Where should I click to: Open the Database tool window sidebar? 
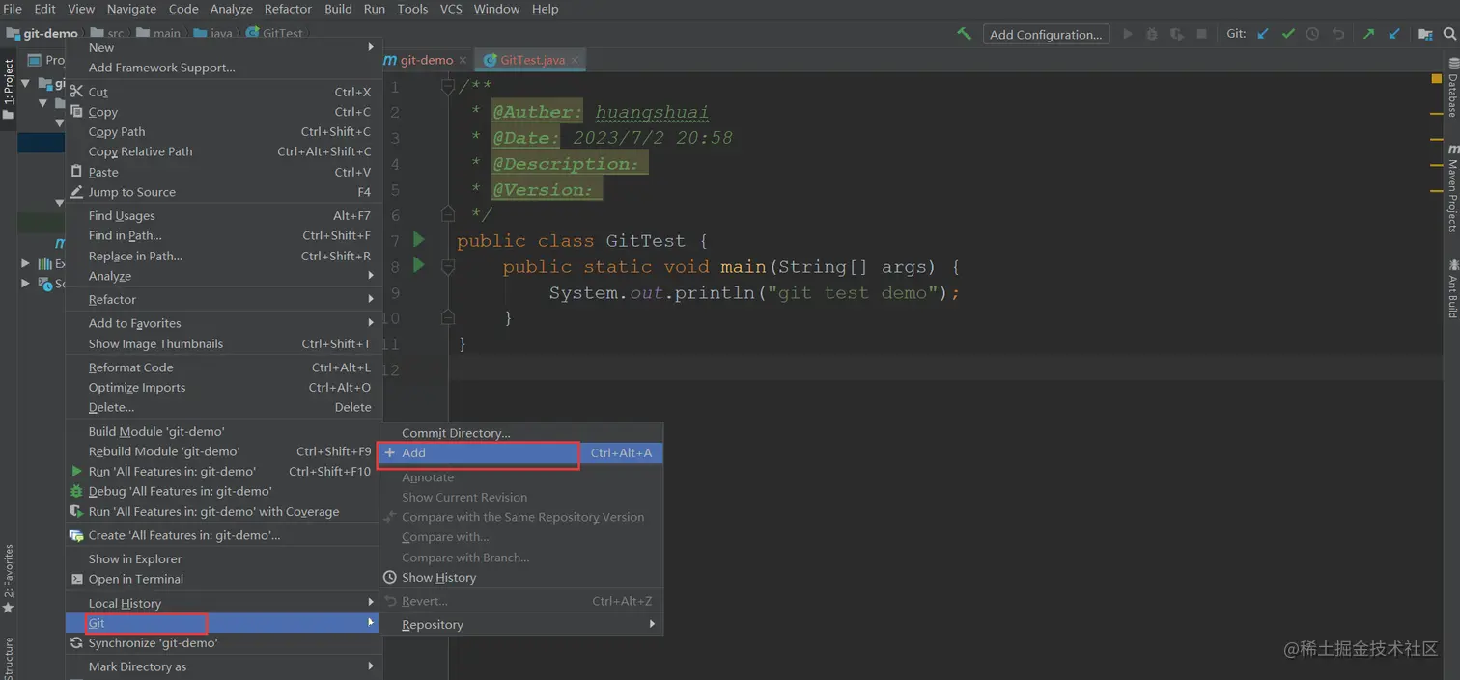coord(1452,87)
